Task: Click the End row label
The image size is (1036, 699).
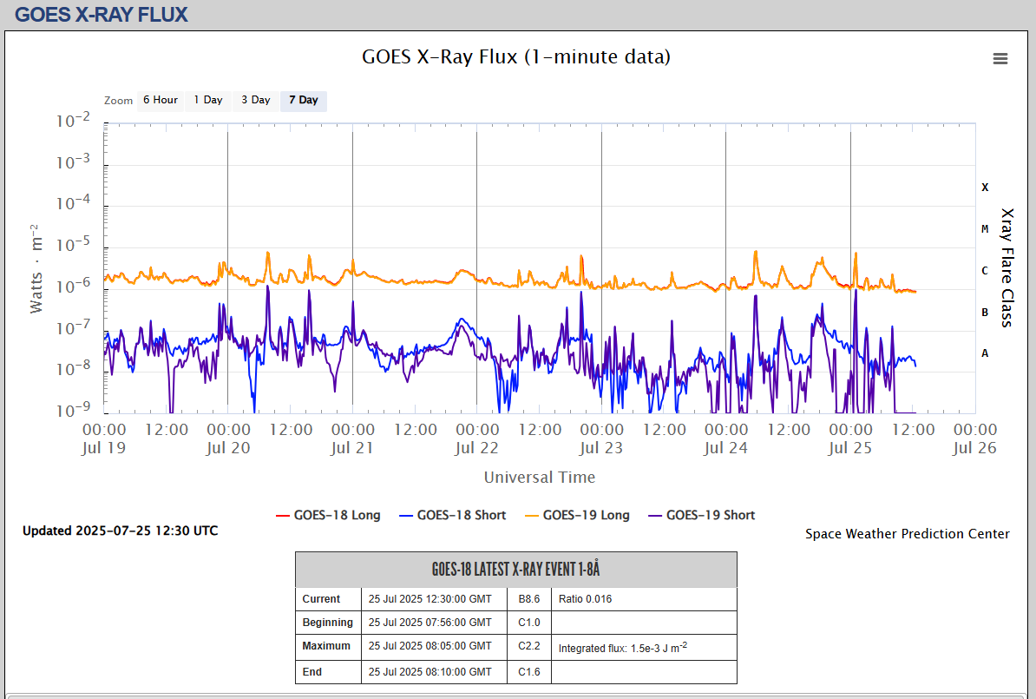Action: point(311,672)
